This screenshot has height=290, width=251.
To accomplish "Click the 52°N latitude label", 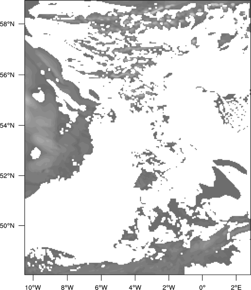I will click(x=7, y=176).
